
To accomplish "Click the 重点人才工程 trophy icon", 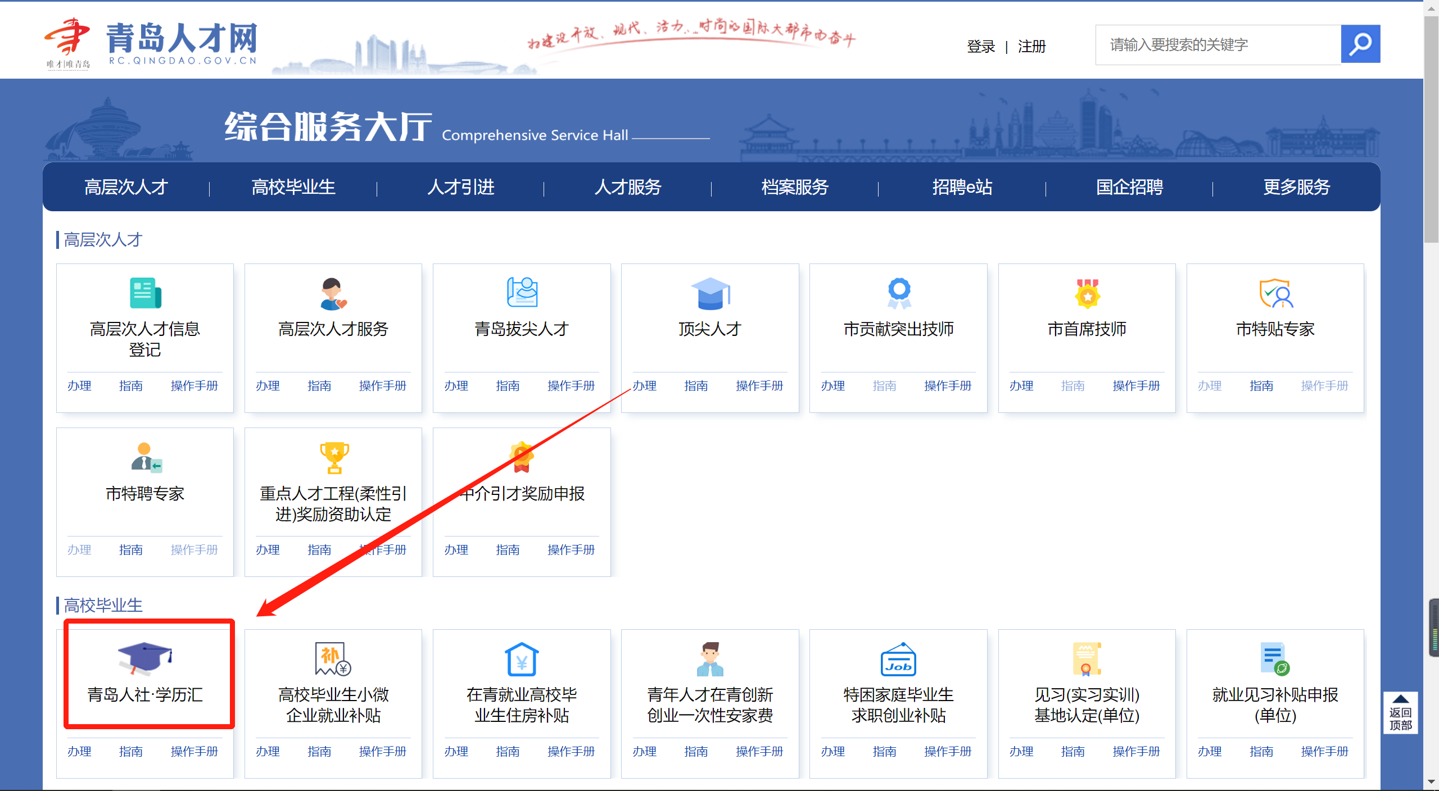I will pos(334,457).
